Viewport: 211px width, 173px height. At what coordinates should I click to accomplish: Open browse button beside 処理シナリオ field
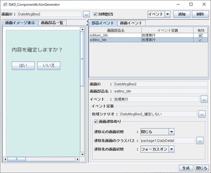click(202, 114)
